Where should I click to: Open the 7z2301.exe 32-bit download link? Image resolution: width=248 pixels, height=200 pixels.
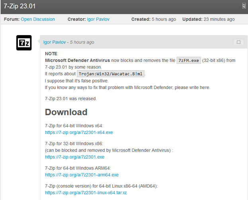coord(75,157)
